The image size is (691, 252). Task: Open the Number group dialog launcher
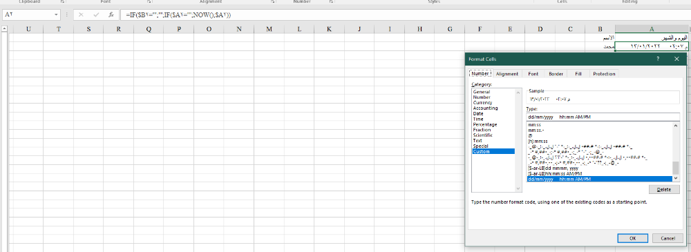[331, 2]
